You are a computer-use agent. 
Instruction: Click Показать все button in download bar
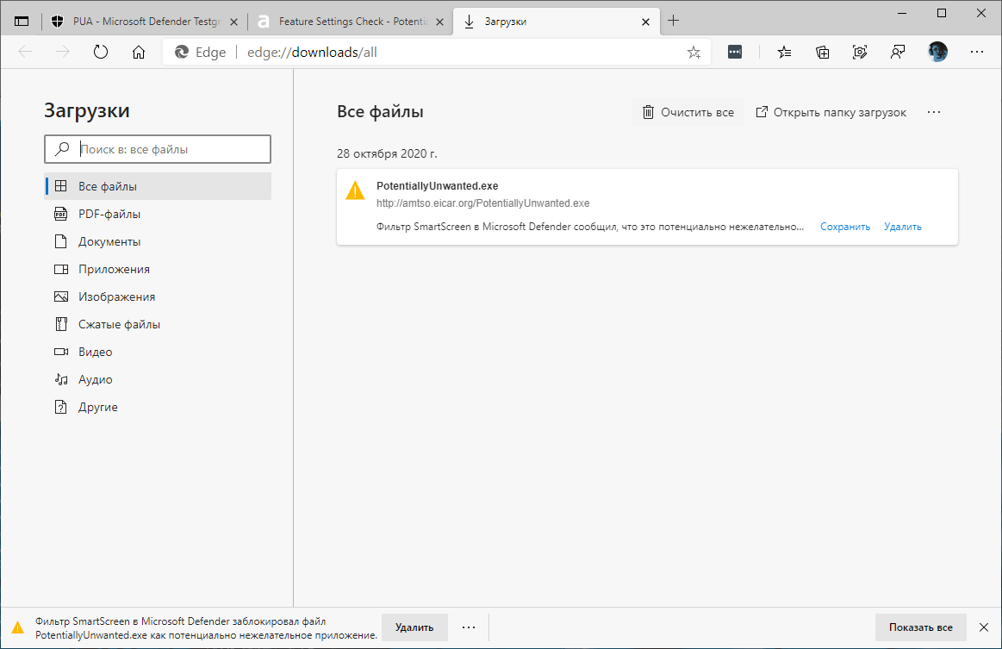pos(920,627)
